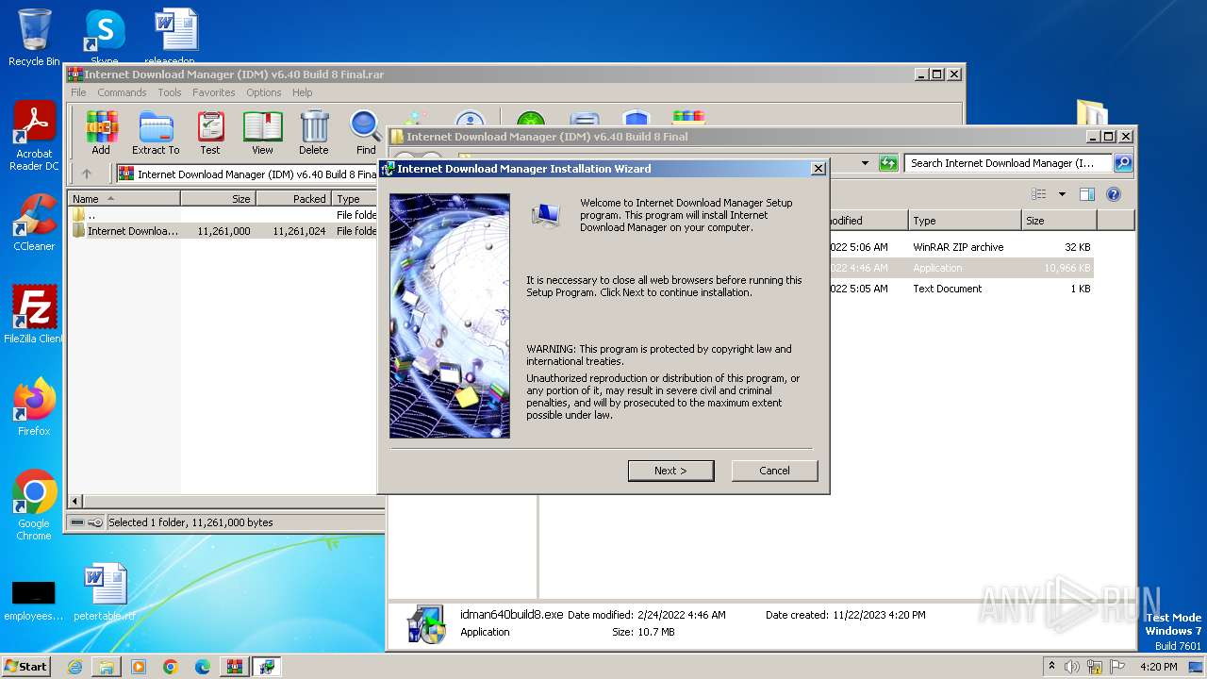
Task: Click the volume icon in system tray
Action: coord(1072,667)
